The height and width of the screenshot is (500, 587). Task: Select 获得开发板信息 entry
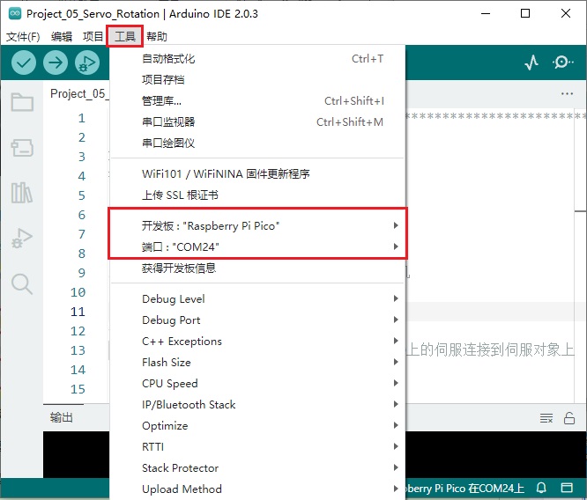click(x=258, y=268)
